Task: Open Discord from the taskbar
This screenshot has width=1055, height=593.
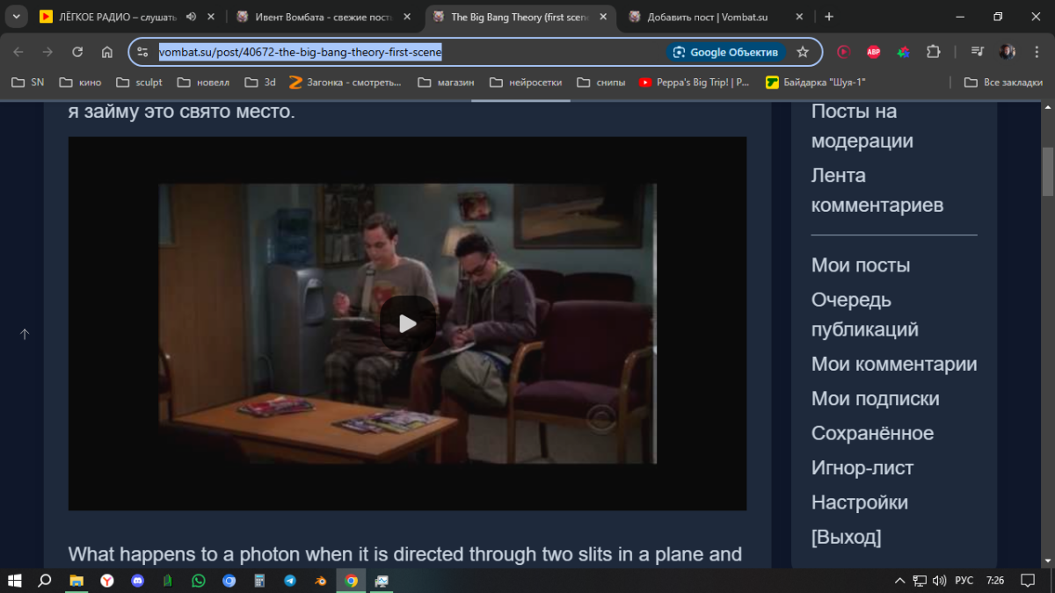Action: (137, 581)
